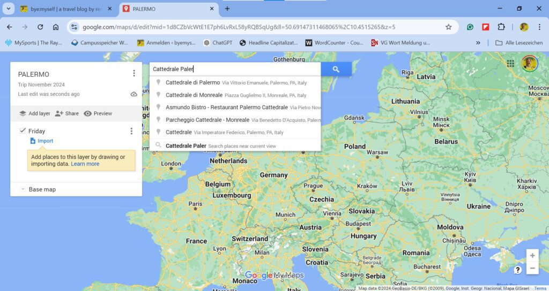The image size is (549, 291).
Task: Click the PALERMO map title
Action: coord(34,74)
